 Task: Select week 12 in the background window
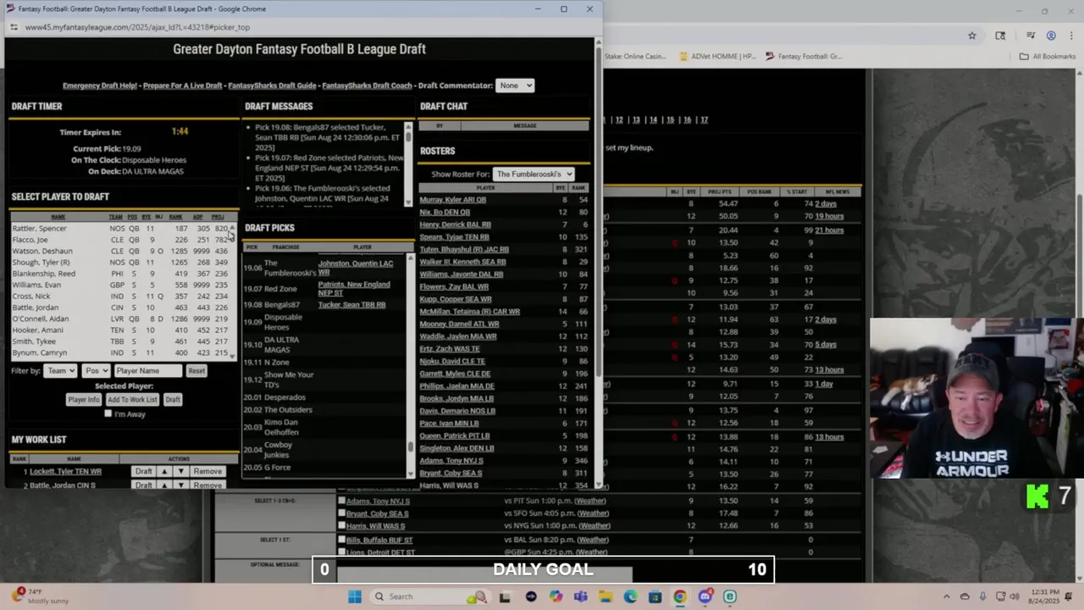pyautogui.click(x=619, y=120)
